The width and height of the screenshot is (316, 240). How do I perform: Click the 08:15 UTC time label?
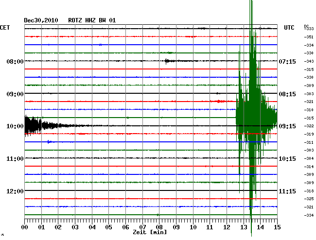[287, 94]
